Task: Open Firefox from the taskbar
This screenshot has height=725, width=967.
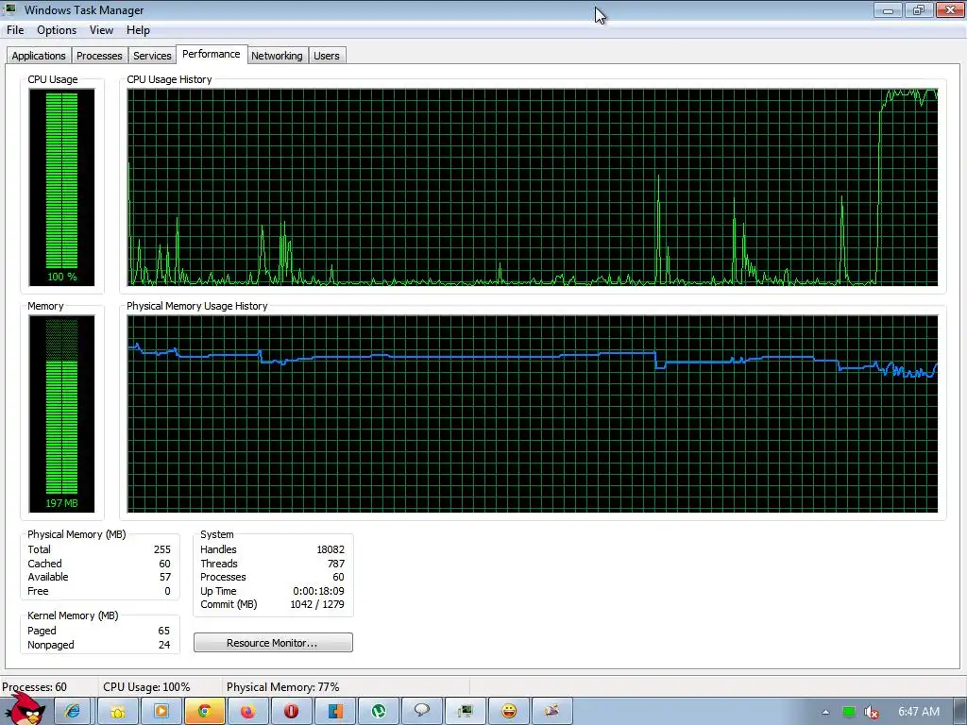Action: [x=248, y=712]
